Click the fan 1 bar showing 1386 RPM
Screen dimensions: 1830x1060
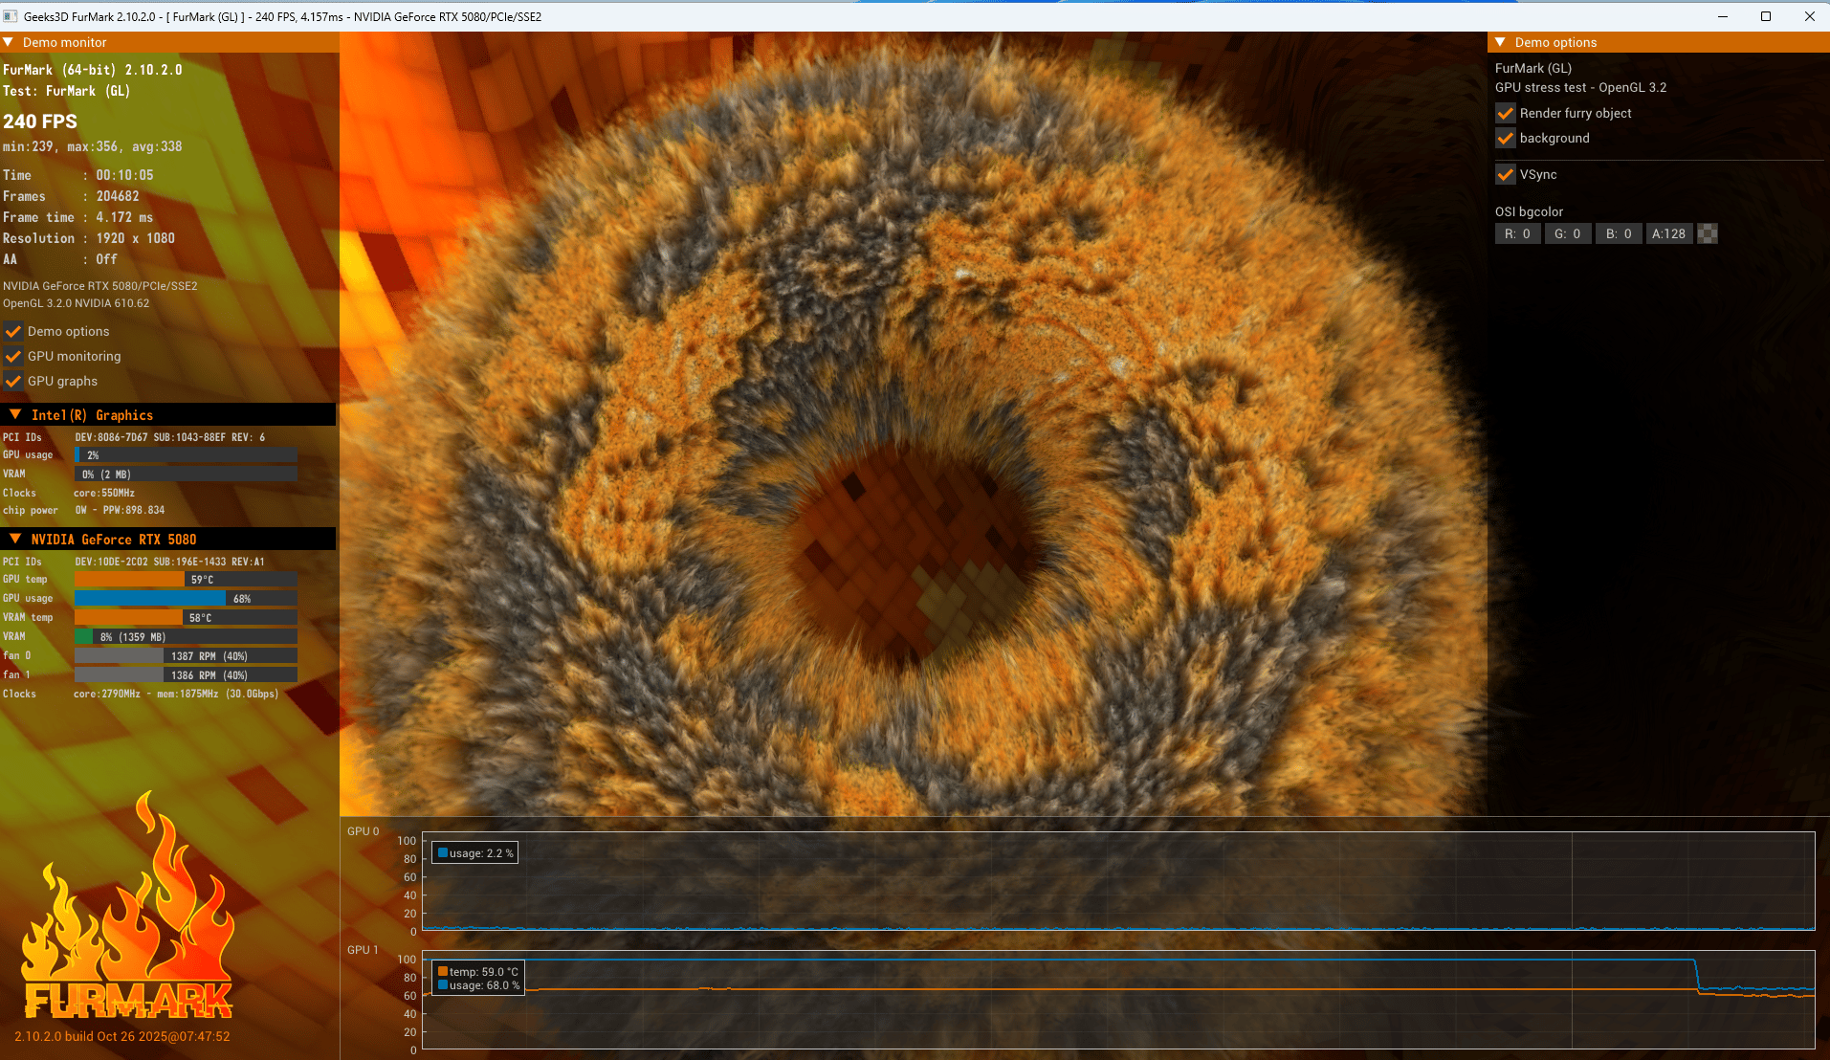tap(186, 674)
